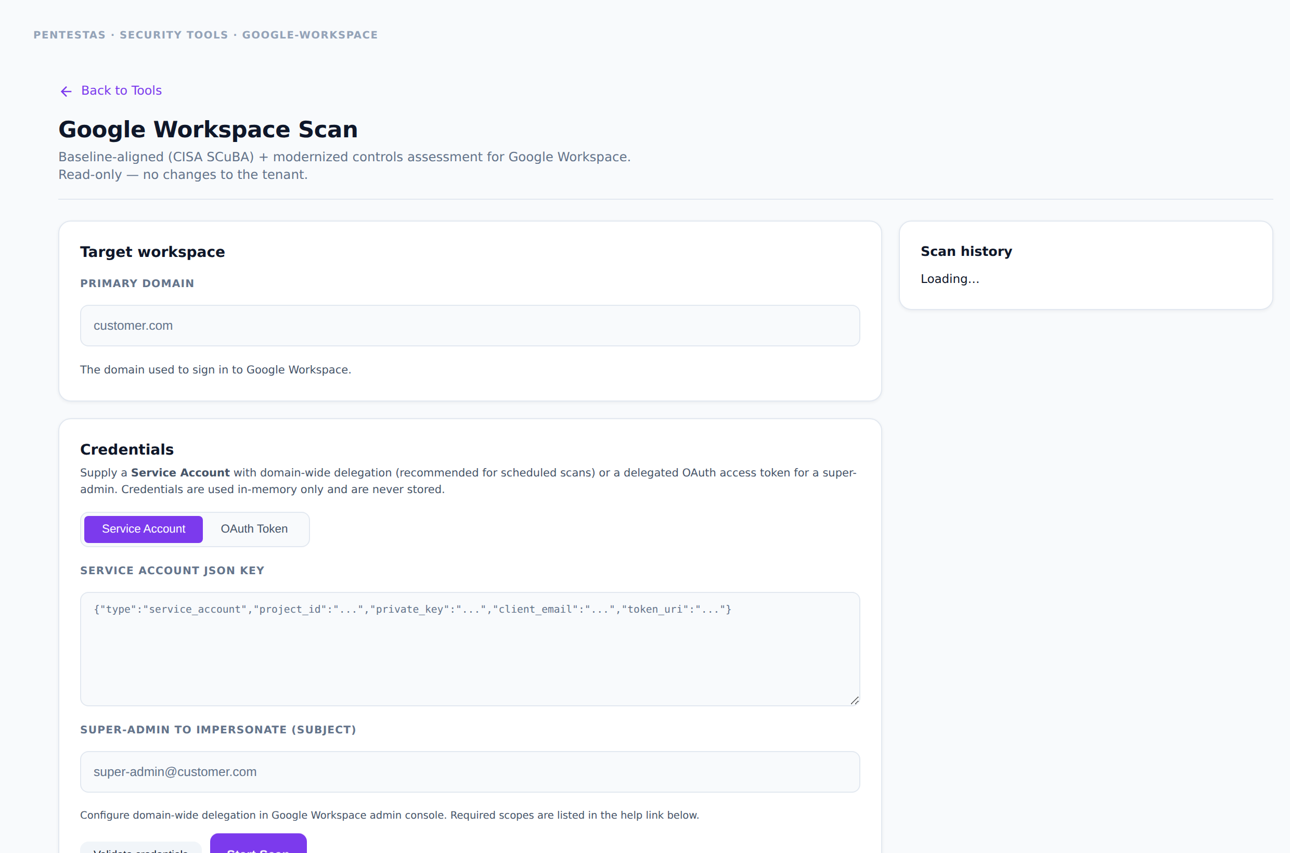The width and height of the screenshot is (1290, 853).
Task: Click the Loading... text in Scan history
Action: 949,279
